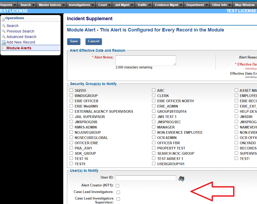Image resolution: width=257 pixels, height=204 pixels.
Task: Tick the Alert Creator (KIT1) checkbox
Action: 118,186
